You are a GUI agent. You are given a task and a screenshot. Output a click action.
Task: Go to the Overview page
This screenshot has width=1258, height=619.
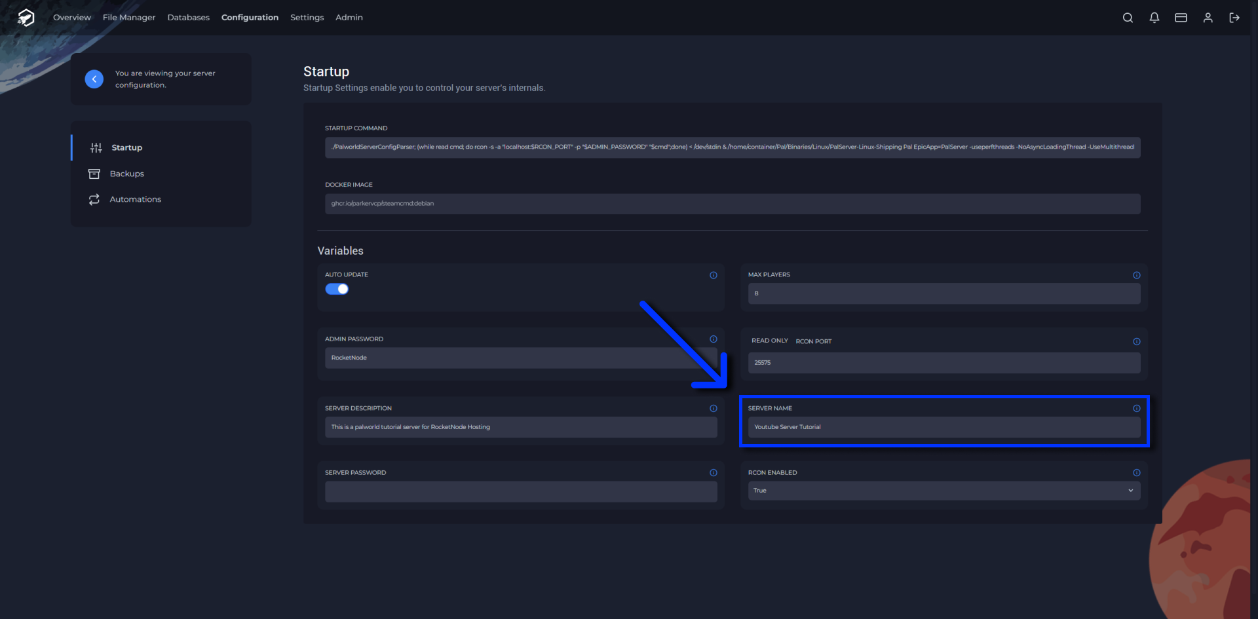[x=72, y=18]
